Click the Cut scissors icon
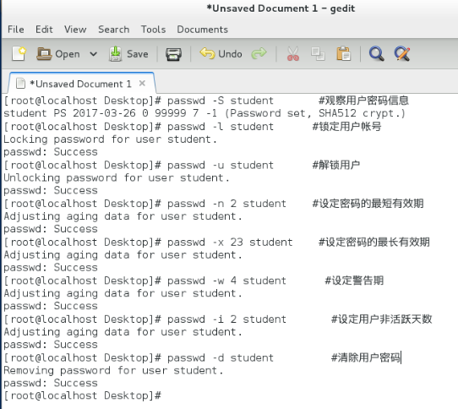The image size is (458, 409). 293,54
